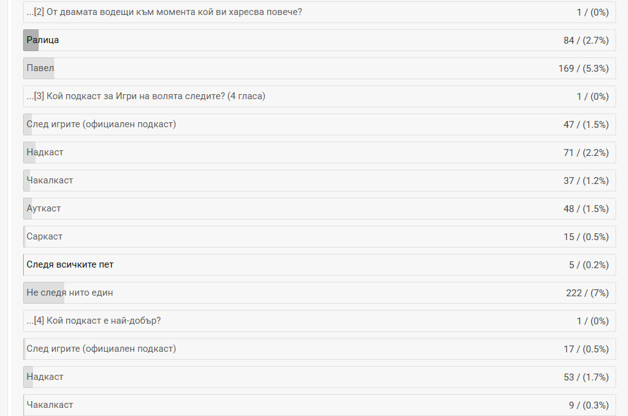Select След игрите option with 47 votes
This screenshot has height=416, width=628.
tap(101, 124)
